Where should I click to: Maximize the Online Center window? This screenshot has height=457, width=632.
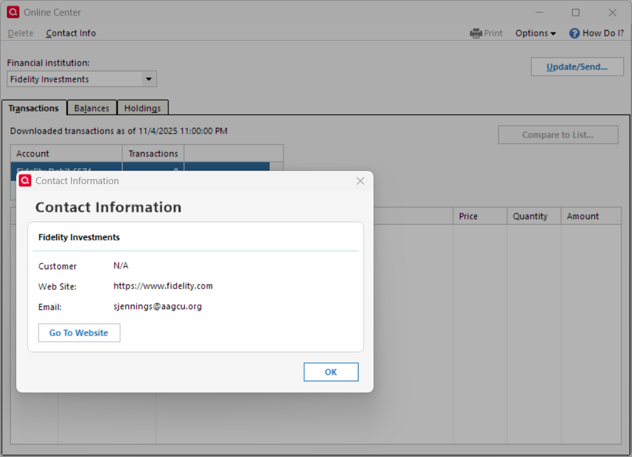[x=576, y=13]
